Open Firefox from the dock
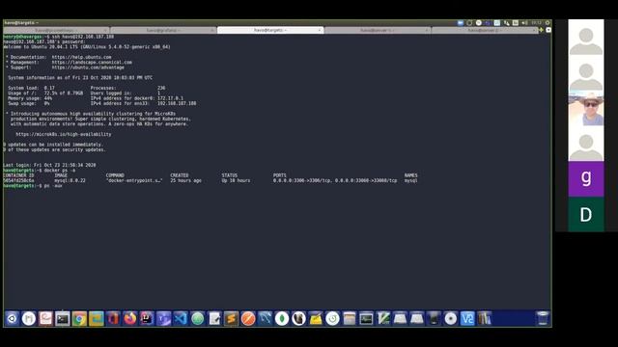The height and width of the screenshot is (347, 618). [129, 319]
